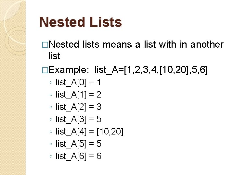Viewport: 234px width, 175px height.
Task: Click the circle bullet beside list_A[3]
Action: [x=51, y=119]
